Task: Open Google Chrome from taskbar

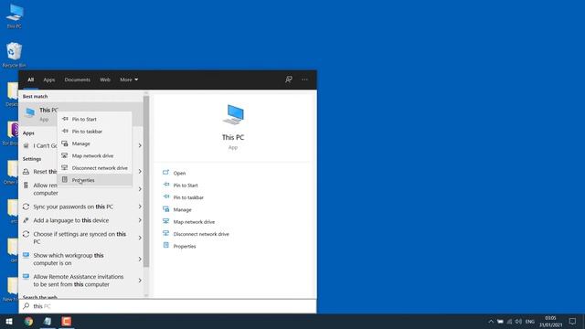Action: point(28,321)
